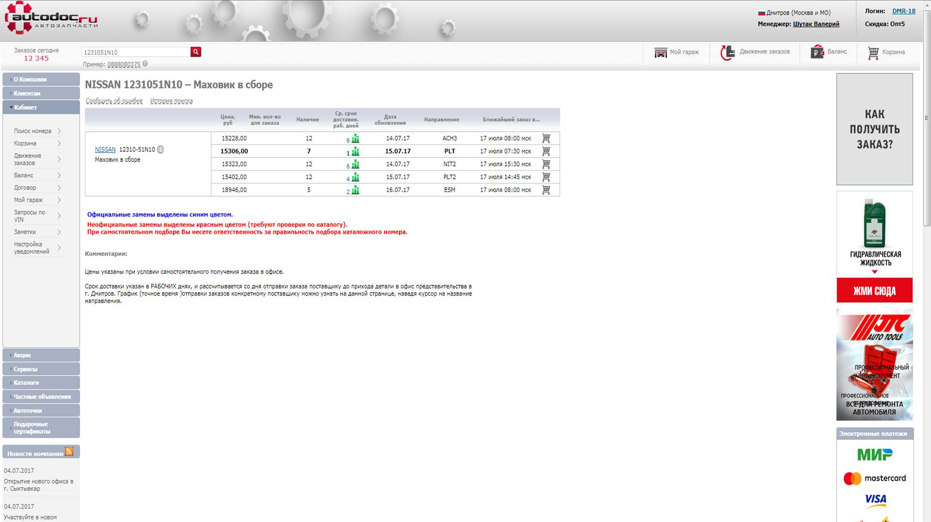The height and width of the screenshot is (522, 931).
Task: Click the NISSAN brand link in table
Action: pyautogui.click(x=105, y=150)
